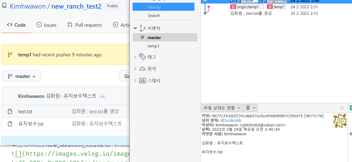Open the list view mode dropdown

point(250,108)
